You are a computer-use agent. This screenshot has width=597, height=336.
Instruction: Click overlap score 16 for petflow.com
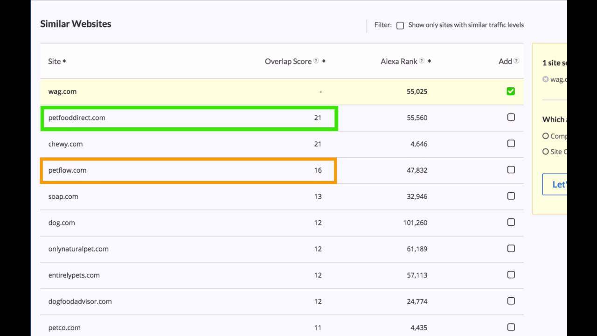click(318, 170)
